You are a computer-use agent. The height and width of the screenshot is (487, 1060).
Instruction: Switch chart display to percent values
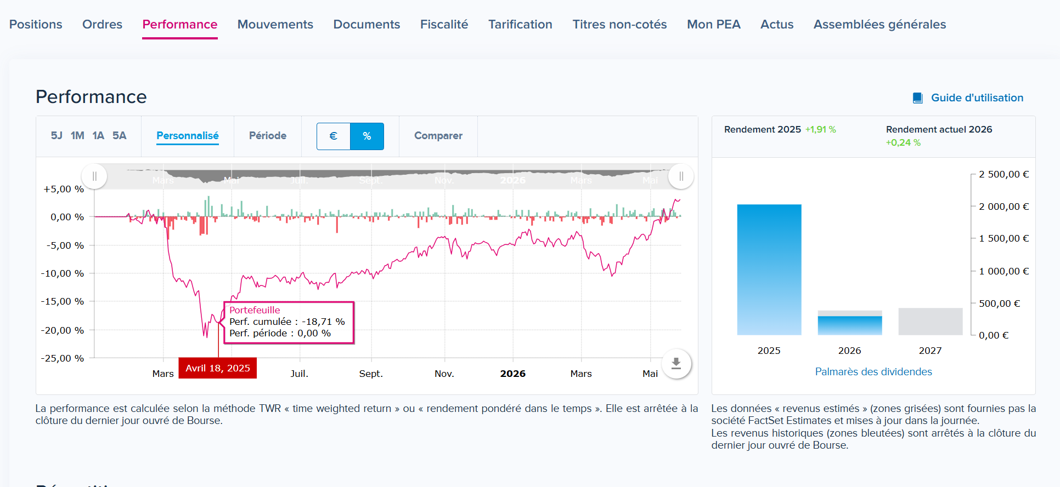click(x=367, y=136)
